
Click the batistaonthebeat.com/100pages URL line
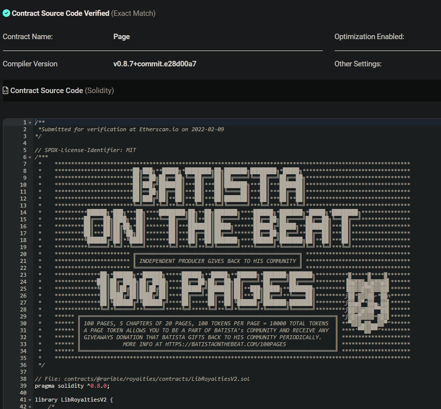(205, 344)
